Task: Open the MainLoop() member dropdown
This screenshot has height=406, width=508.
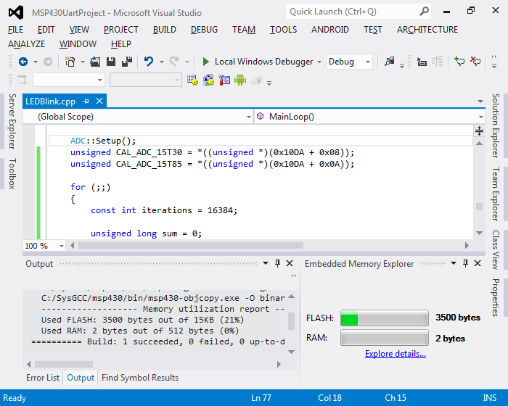Action: (369, 117)
